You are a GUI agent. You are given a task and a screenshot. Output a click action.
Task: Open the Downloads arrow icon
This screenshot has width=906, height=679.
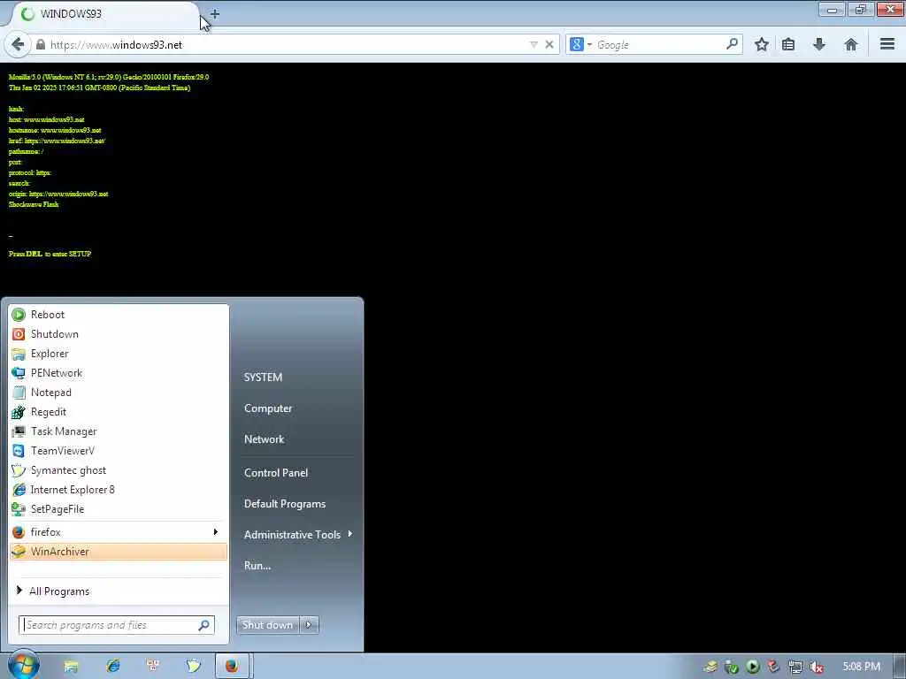[819, 44]
